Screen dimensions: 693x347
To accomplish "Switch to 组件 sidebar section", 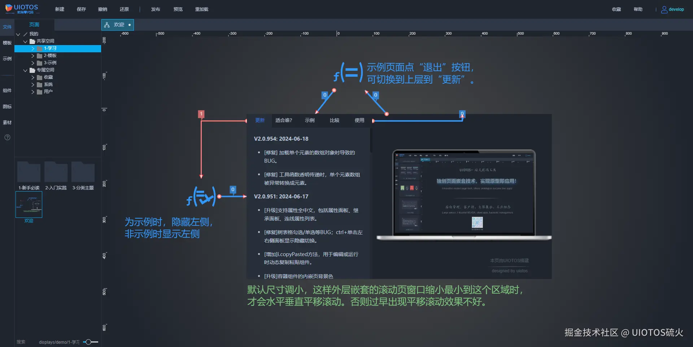I will pyautogui.click(x=7, y=91).
